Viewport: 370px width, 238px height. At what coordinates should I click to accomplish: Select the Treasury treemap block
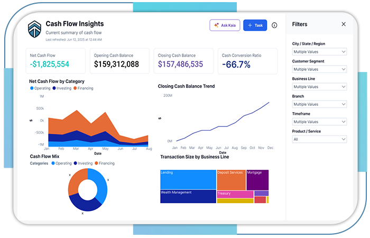click(x=235, y=194)
